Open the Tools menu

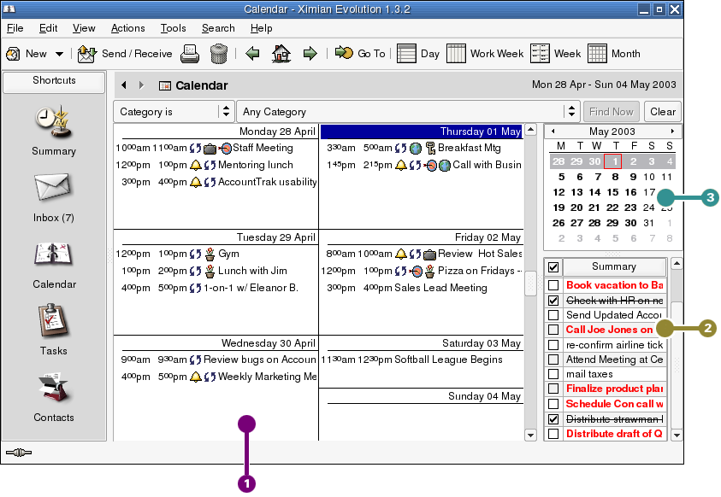[173, 28]
